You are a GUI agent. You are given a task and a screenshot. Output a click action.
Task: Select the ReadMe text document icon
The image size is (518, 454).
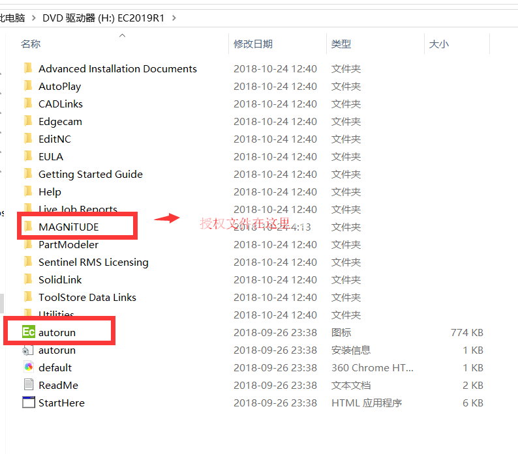click(29, 385)
